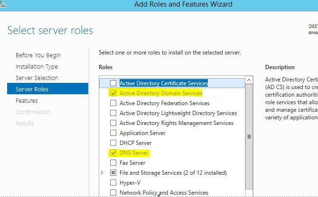Viewport: 318px width, 197px height.
Task: Select the Hyper-V role label
Action: pos(130,183)
